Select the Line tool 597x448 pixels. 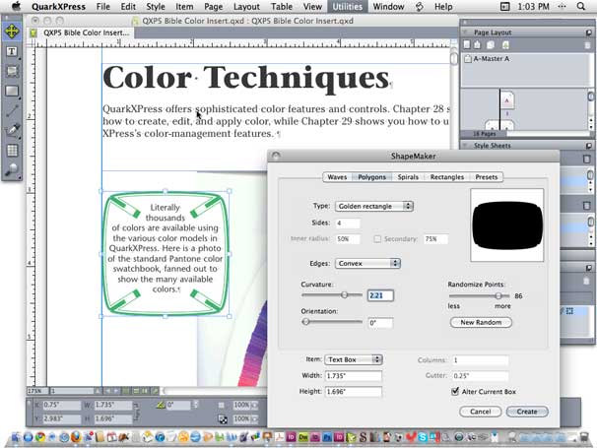[x=12, y=110]
